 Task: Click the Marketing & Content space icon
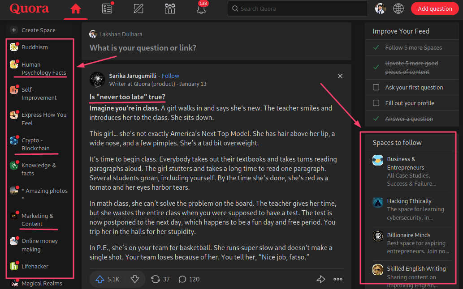tap(14, 216)
